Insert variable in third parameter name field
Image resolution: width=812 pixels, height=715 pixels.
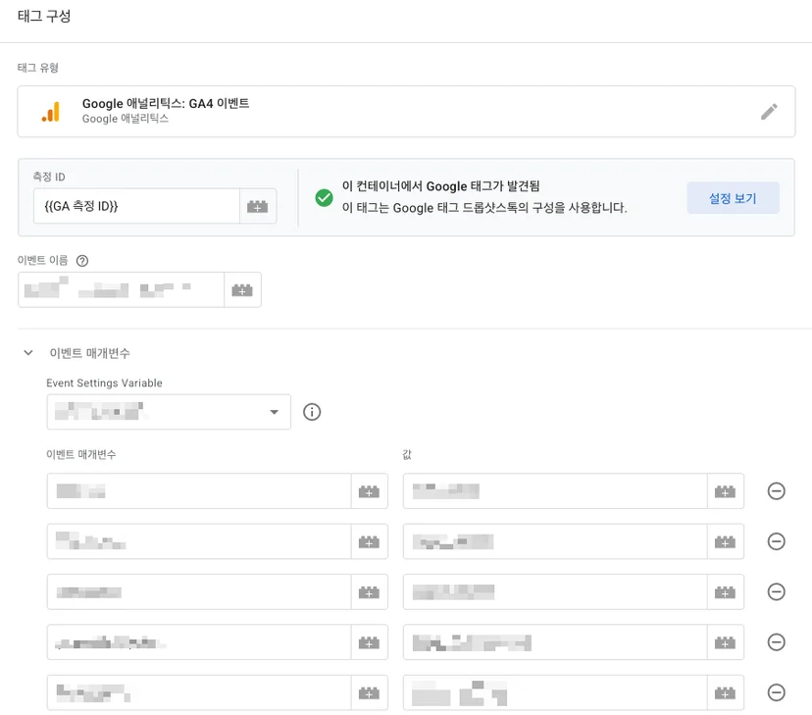tap(370, 591)
